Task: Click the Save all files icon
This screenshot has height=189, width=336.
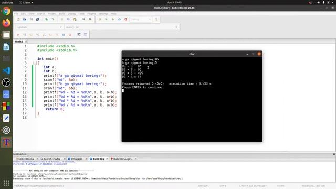Action: [x=37, y=19]
